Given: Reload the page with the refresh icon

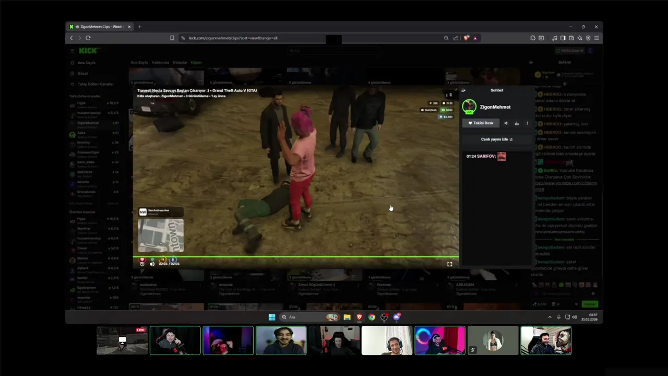Looking at the screenshot, I should (88, 38).
